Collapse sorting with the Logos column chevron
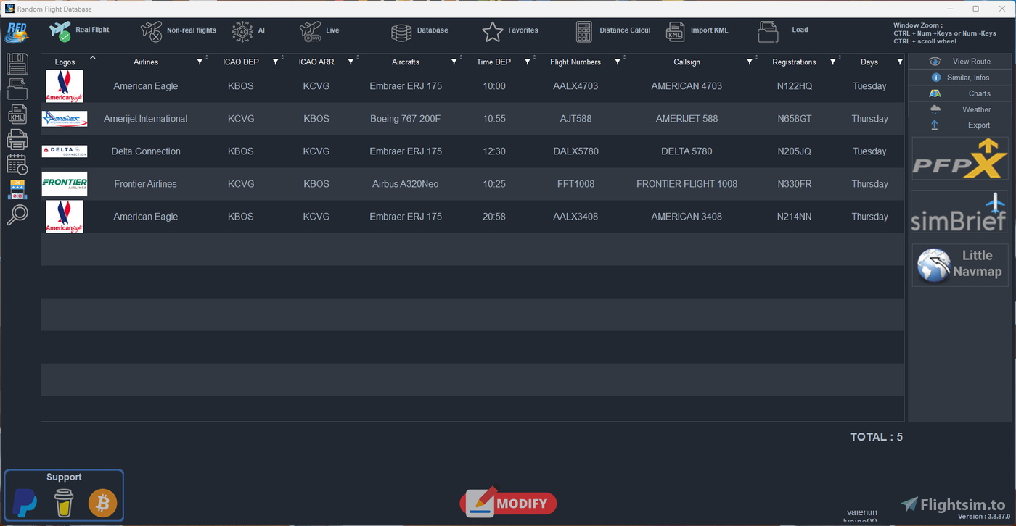Screen dimensions: 1016x526 93,56
